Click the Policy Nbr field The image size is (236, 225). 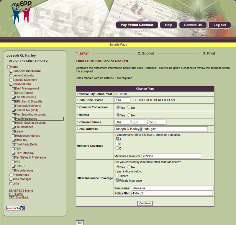[x=172, y=193]
